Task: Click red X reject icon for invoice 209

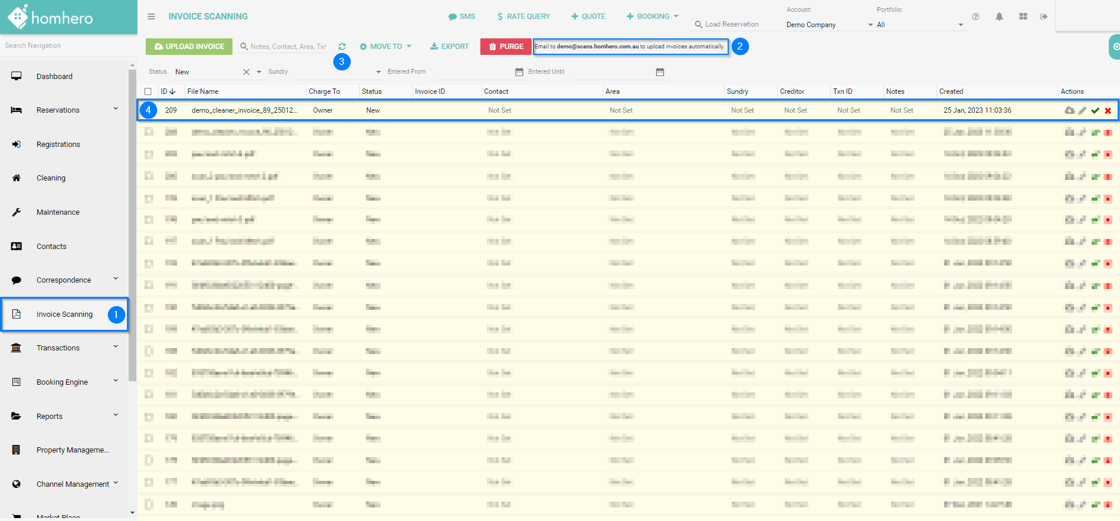Action: 1108,111
